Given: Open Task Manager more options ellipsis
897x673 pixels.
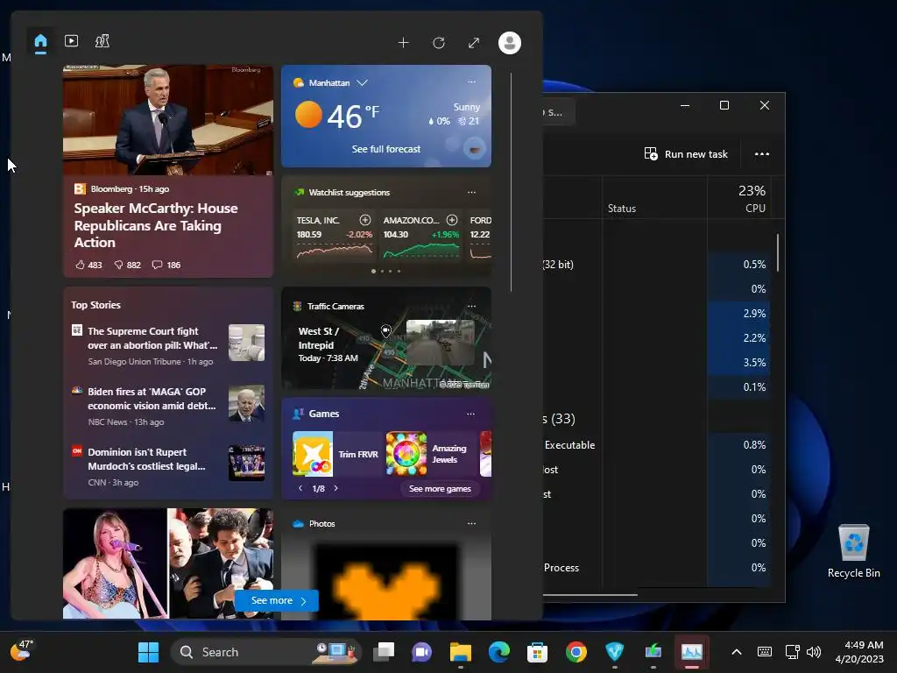Looking at the screenshot, I should click(x=762, y=154).
